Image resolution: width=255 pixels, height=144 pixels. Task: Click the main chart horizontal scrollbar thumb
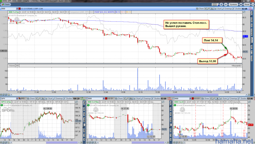[189, 95]
